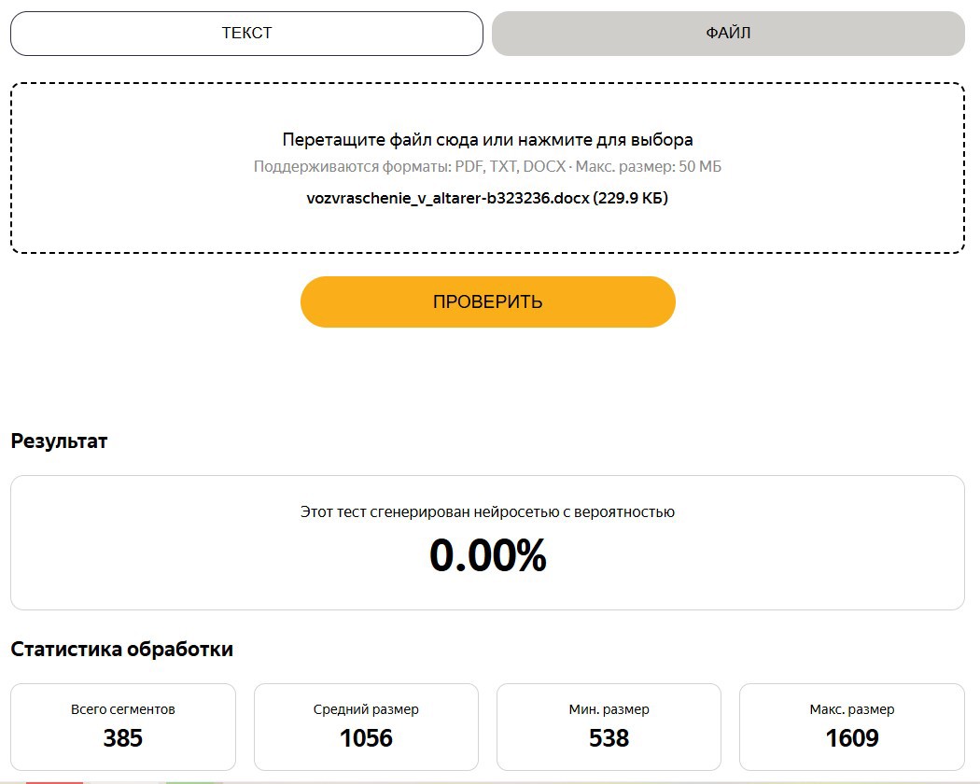Select the ФАЙЛ tab
This screenshot has height=784, width=980.
coord(728,34)
